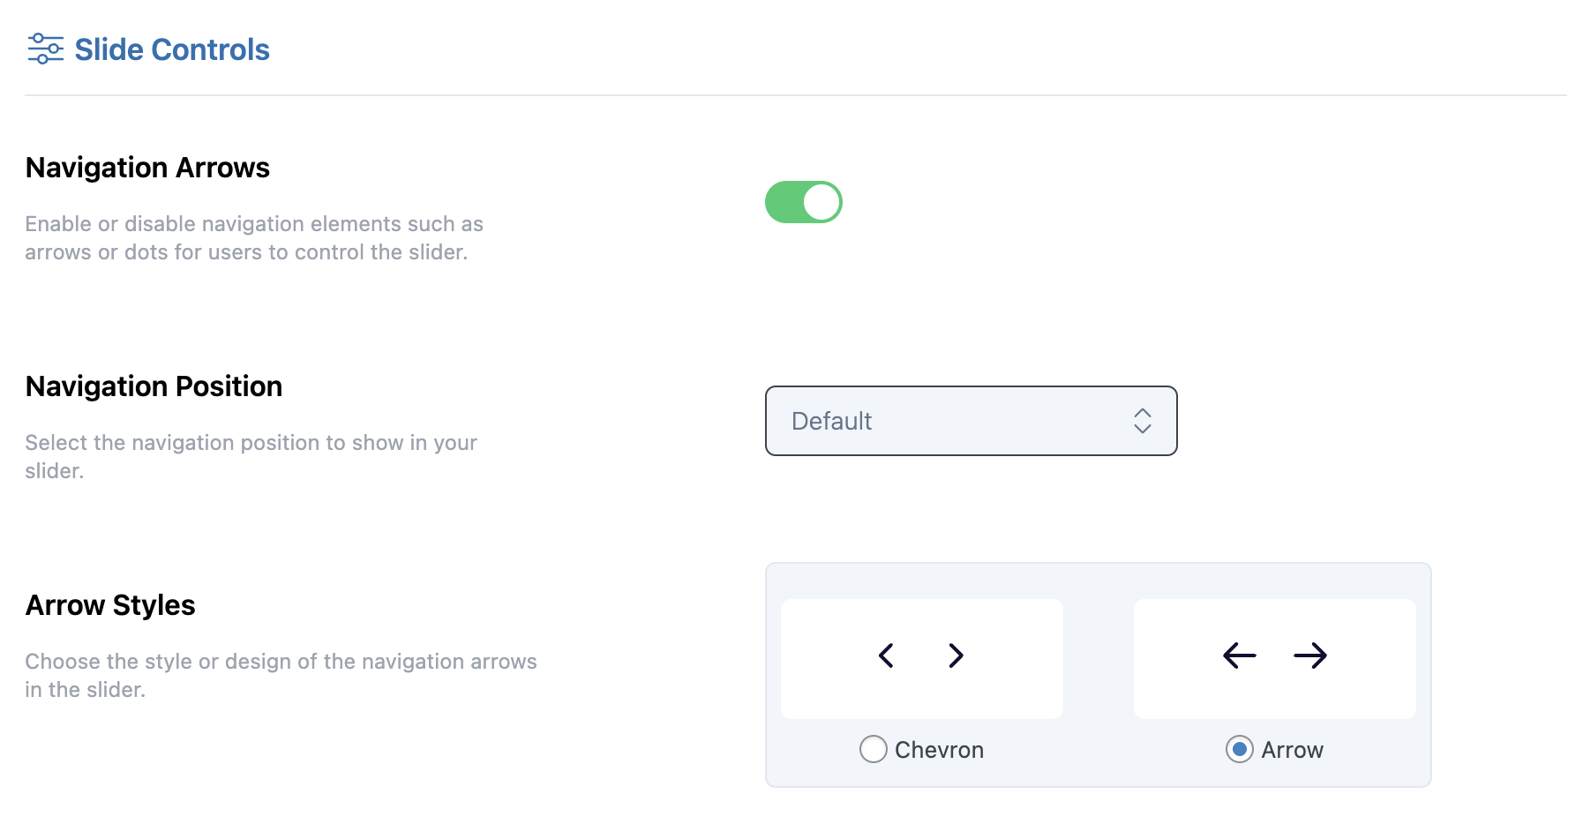Click the Navigation Arrows setting title
This screenshot has height=824, width=1583.
coord(147,168)
